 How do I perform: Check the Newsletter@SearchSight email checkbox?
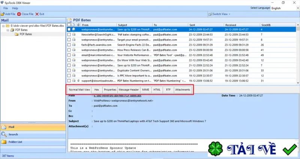coord(69,35)
